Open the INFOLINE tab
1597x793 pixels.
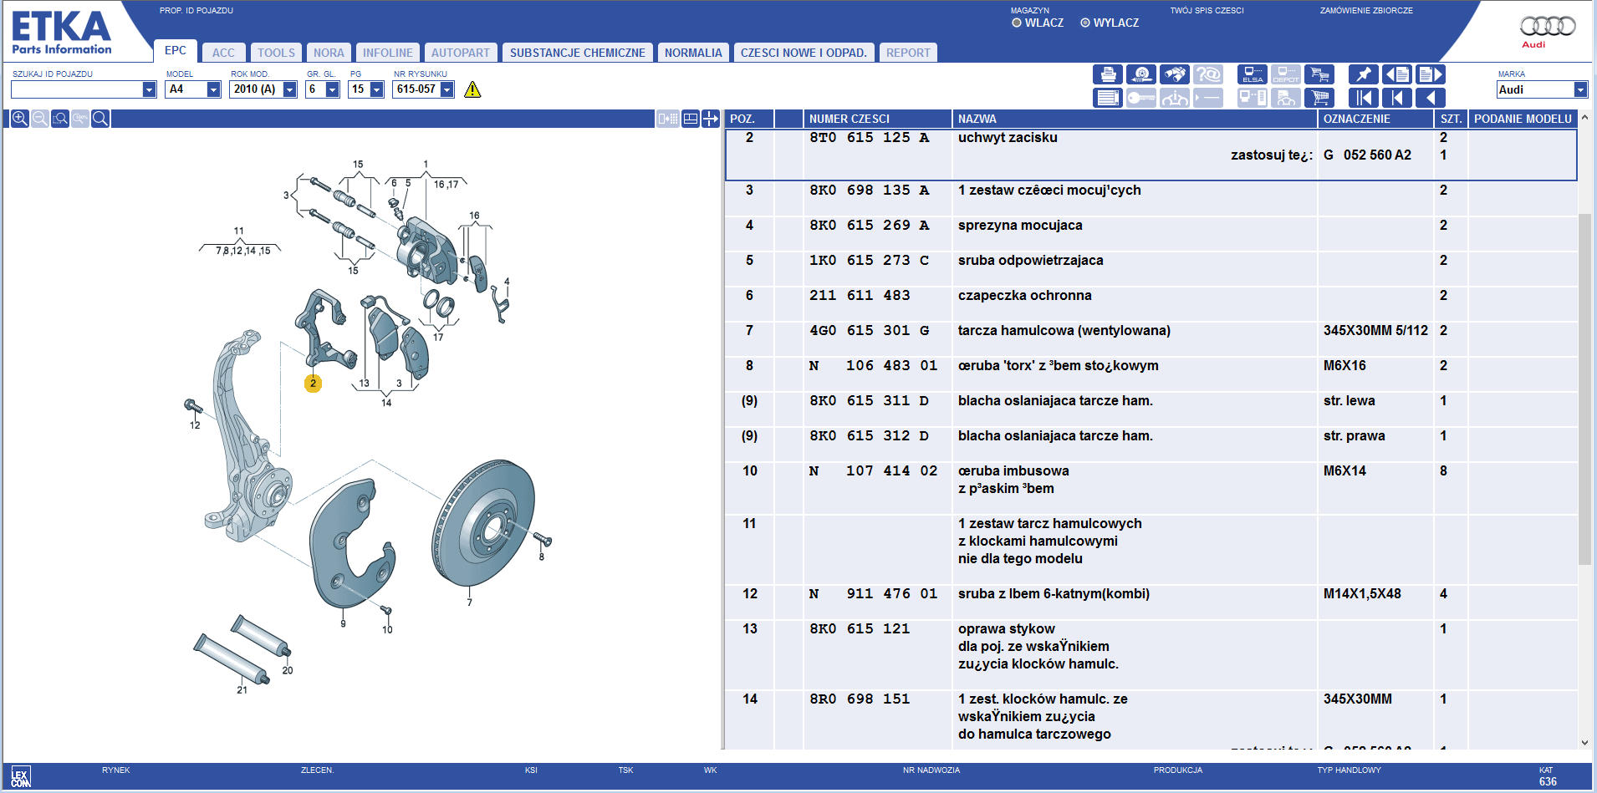pos(388,53)
